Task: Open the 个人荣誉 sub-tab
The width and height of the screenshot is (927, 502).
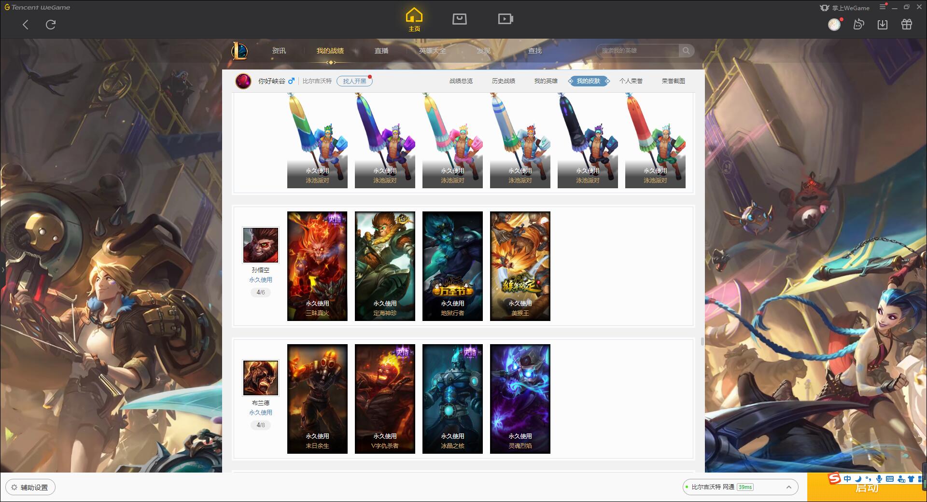Action: tap(631, 81)
